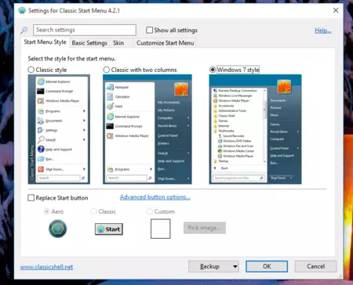353x285 pixels.
Task: Click the Windows 7 style preview image
Action: pyautogui.click(x=255, y=129)
